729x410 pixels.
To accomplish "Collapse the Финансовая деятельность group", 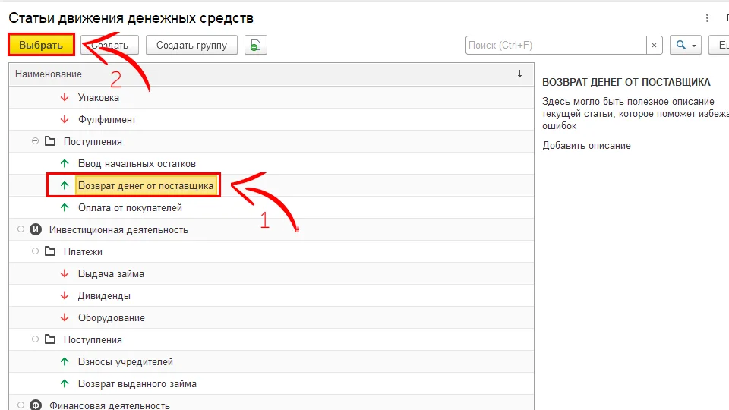I will (x=21, y=405).
